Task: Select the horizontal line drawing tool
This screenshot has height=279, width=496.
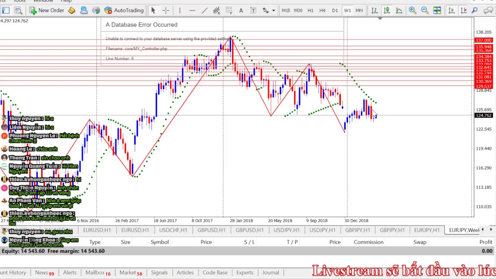Action: click(x=192, y=10)
